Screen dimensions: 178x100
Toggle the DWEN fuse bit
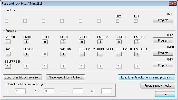pyautogui.click(x=8, y=54)
